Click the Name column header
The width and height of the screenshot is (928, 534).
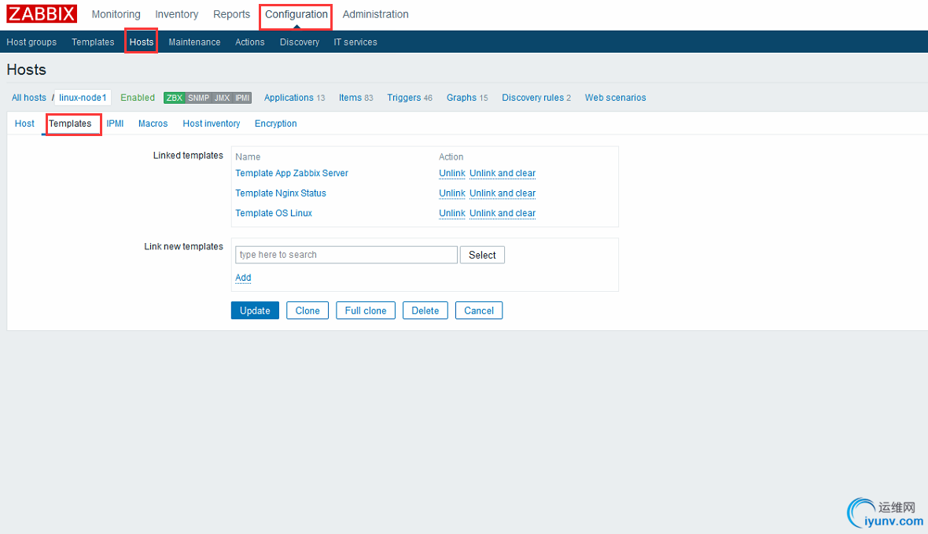pyautogui.click(x=248, y=157)
